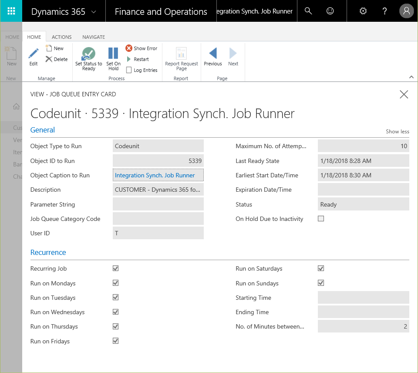Select the background HOME tab
The image size is (418, 373).
tap(12, 37)
